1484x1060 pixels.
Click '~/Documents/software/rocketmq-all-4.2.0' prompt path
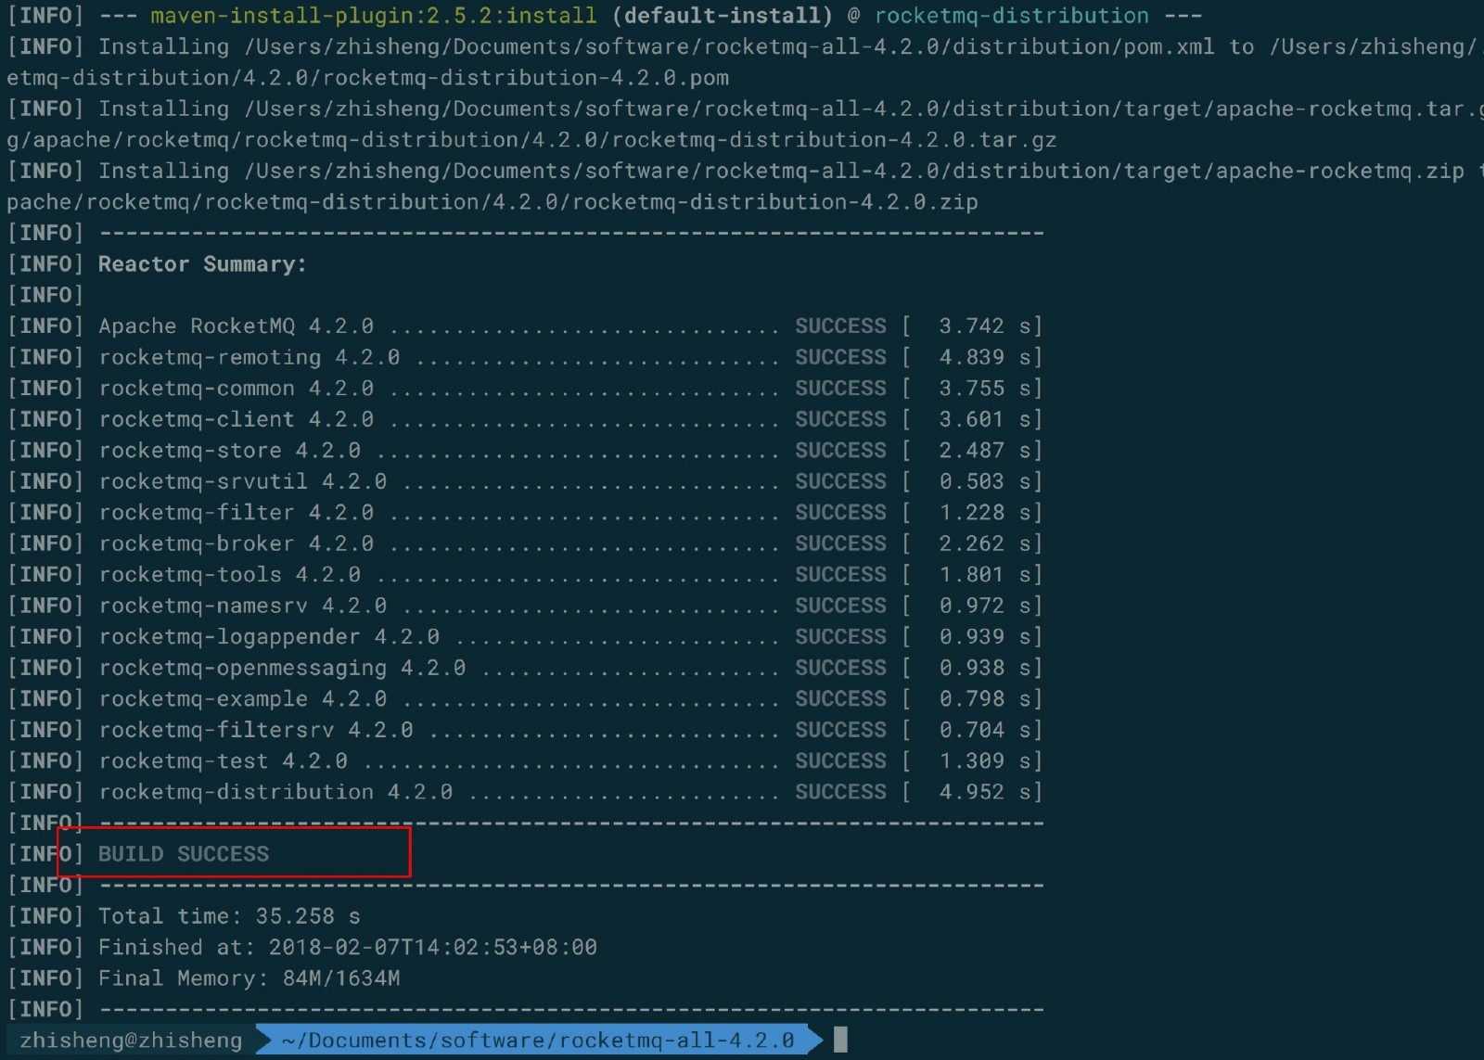click(x=538, y=1041)
